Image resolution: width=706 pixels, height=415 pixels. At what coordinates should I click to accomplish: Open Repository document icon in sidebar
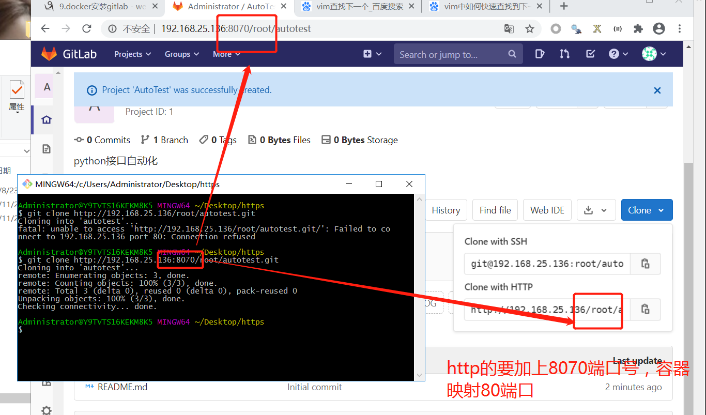point(47,149)
